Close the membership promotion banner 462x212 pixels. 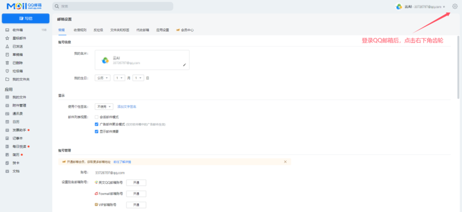pos(285,162)
